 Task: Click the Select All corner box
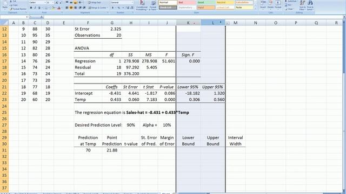pyautogui.click(x=4, y=23)
